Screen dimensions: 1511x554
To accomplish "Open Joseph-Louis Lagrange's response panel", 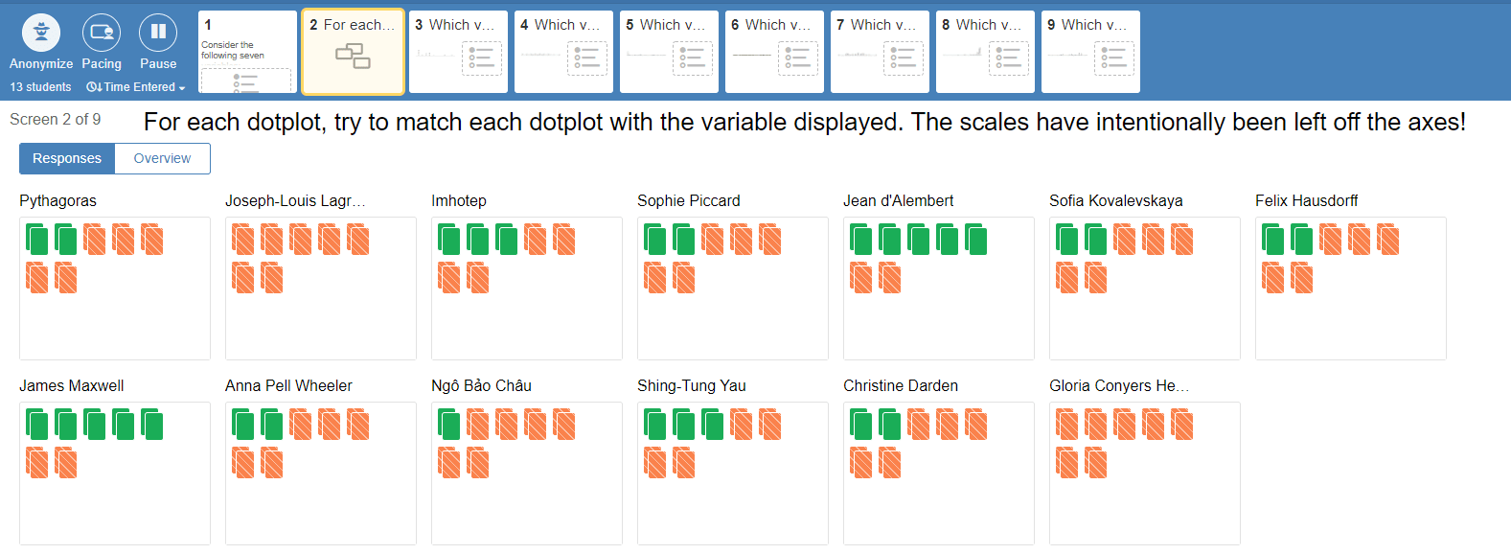I will click(x=321, y=289).
